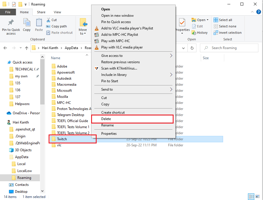This screenshot has width=263, height=200.
Task: Switch to the View tab
Action: coord(57,12)
